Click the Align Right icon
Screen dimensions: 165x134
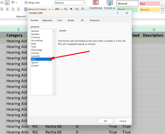coord(7,9)
